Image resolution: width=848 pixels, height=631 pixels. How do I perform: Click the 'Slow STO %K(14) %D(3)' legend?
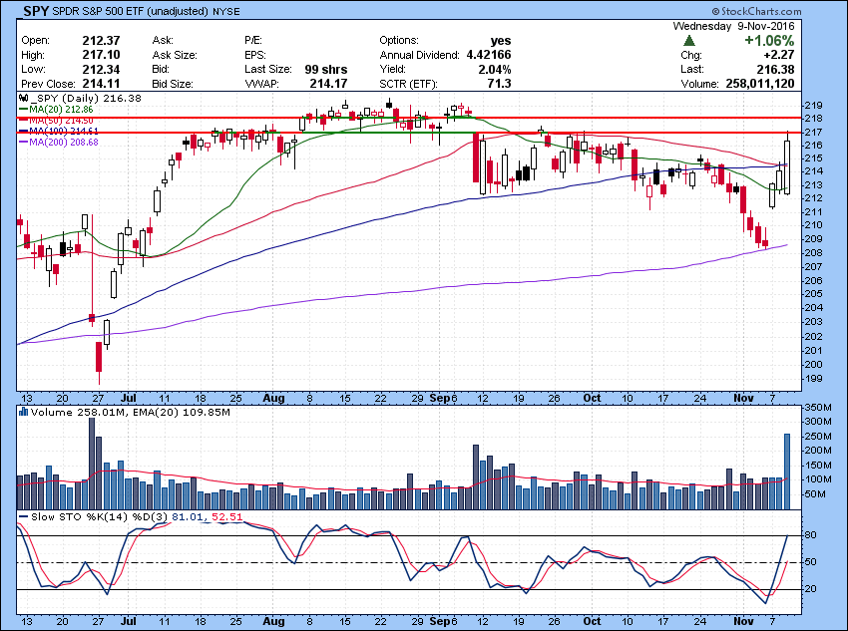[x=100, y=517]
